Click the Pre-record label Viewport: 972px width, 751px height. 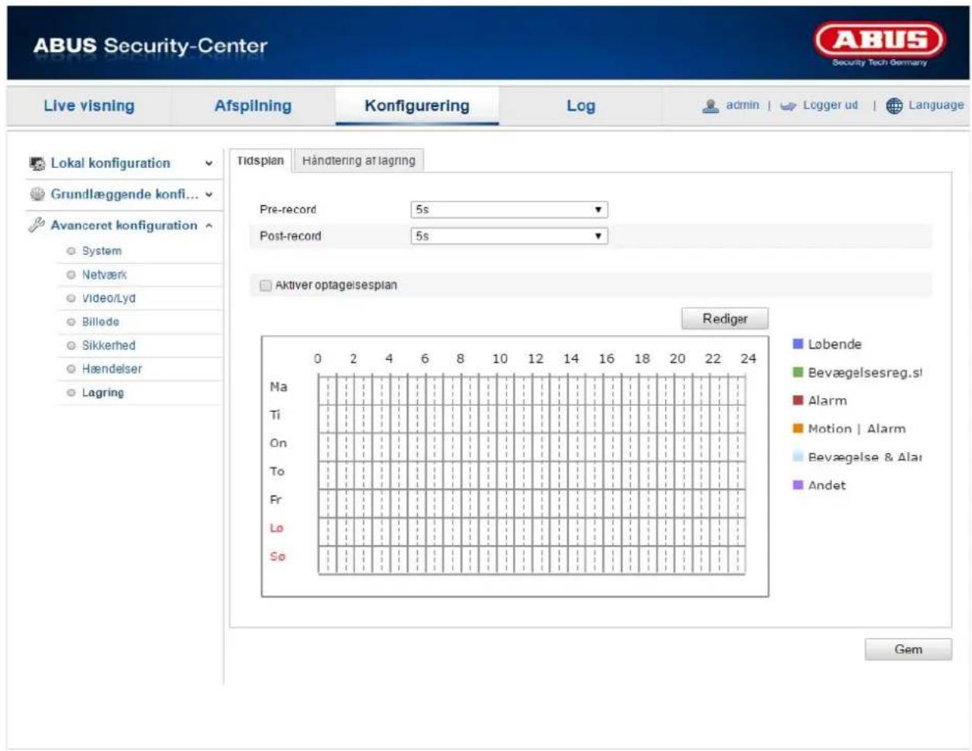point(288,210)
